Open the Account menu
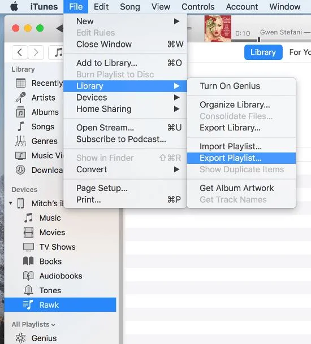 pos(242,7)
